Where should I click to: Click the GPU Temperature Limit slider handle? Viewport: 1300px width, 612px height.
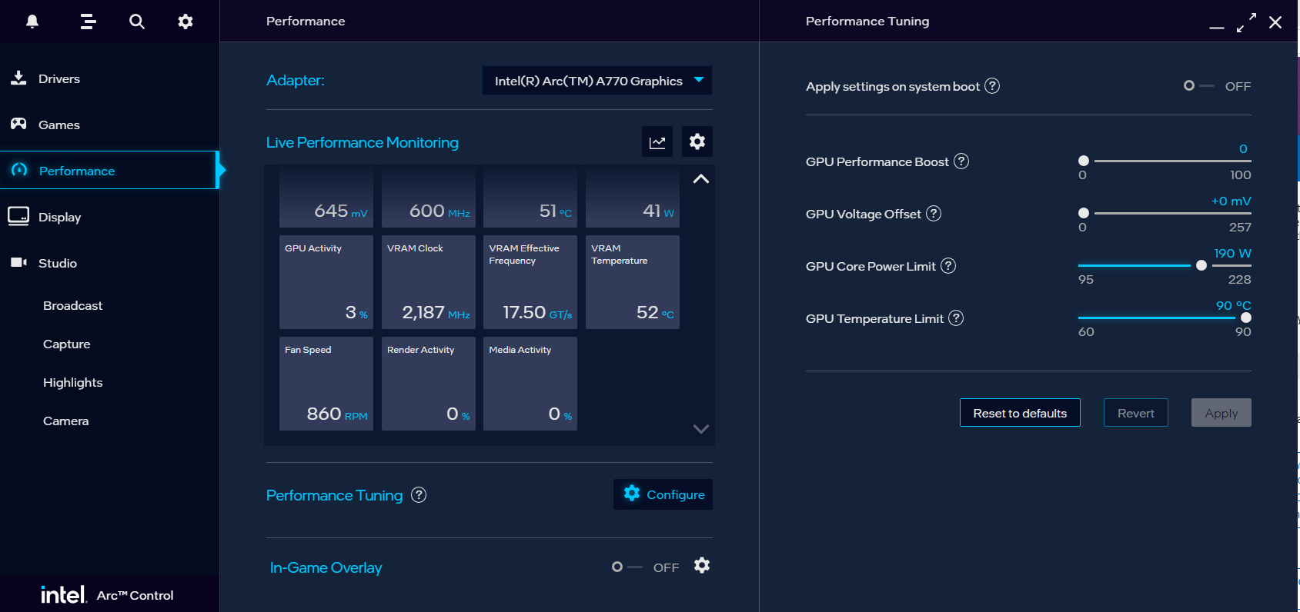(1246, 318)
